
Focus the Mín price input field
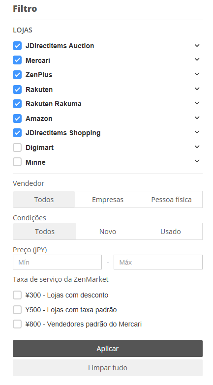tap(57, 262)
